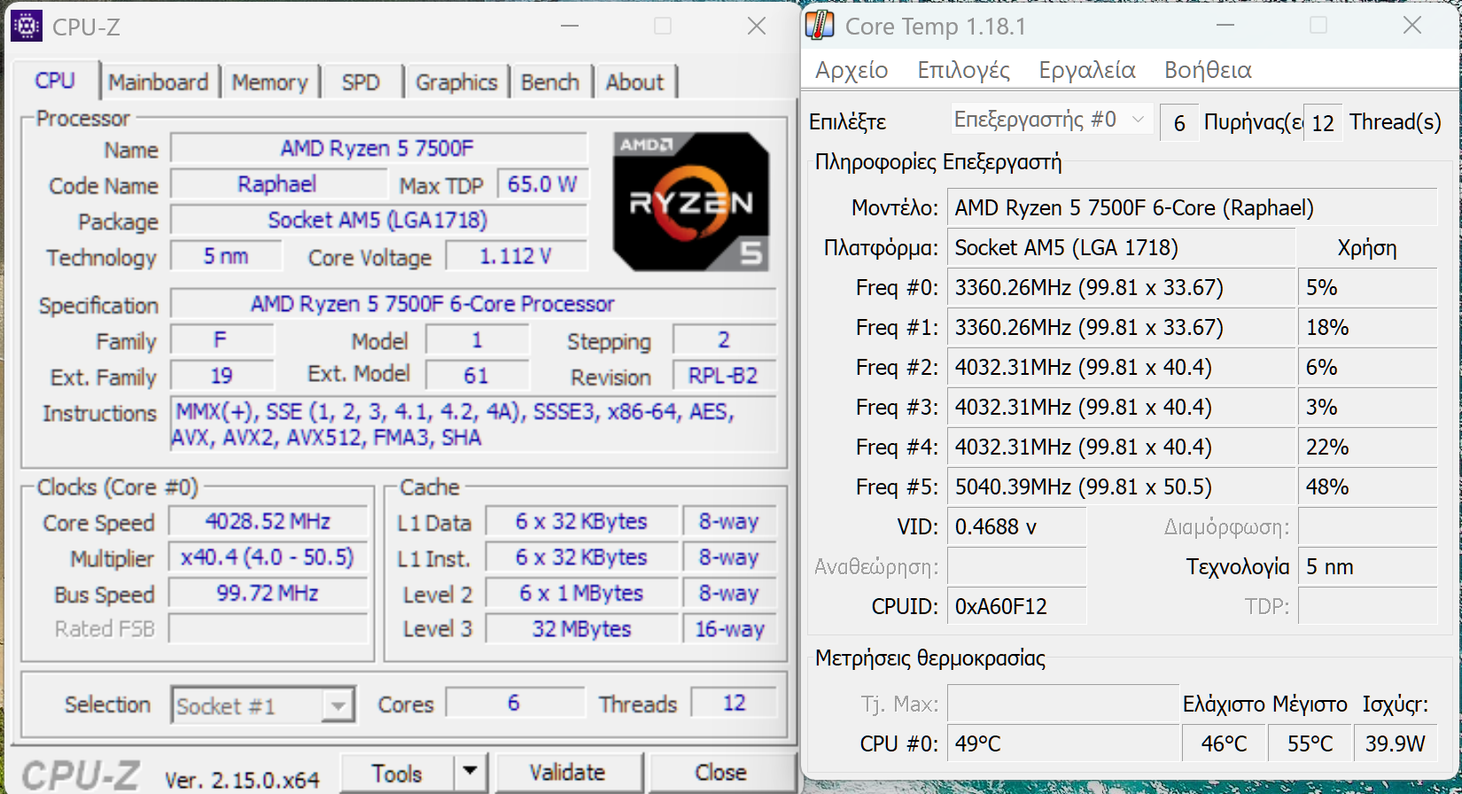Click the Core Speed value 4028.52 MHz
The image size is (1462, 794).
coord(268,521)
